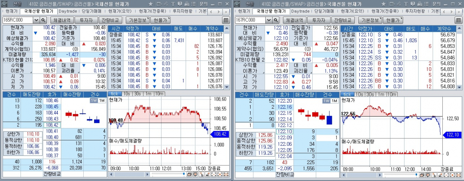
Task: Search symbol with magnifier in right window
Action: (x=276, y=20)
